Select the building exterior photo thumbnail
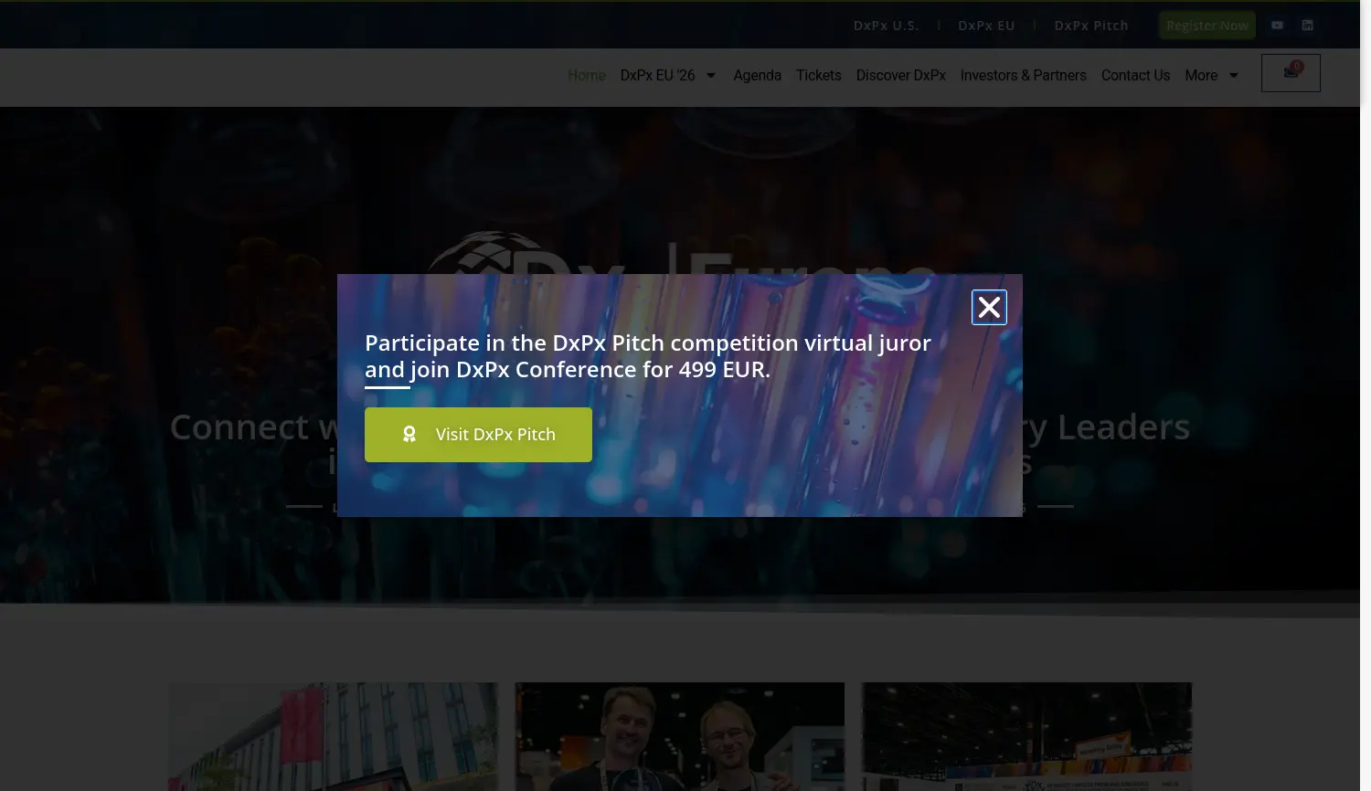Screen dimensions: 1371x791 [334, 736]
